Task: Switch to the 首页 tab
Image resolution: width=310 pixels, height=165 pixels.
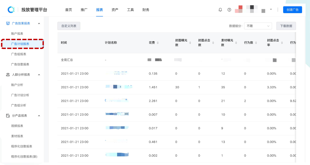Action: point(69,9)
